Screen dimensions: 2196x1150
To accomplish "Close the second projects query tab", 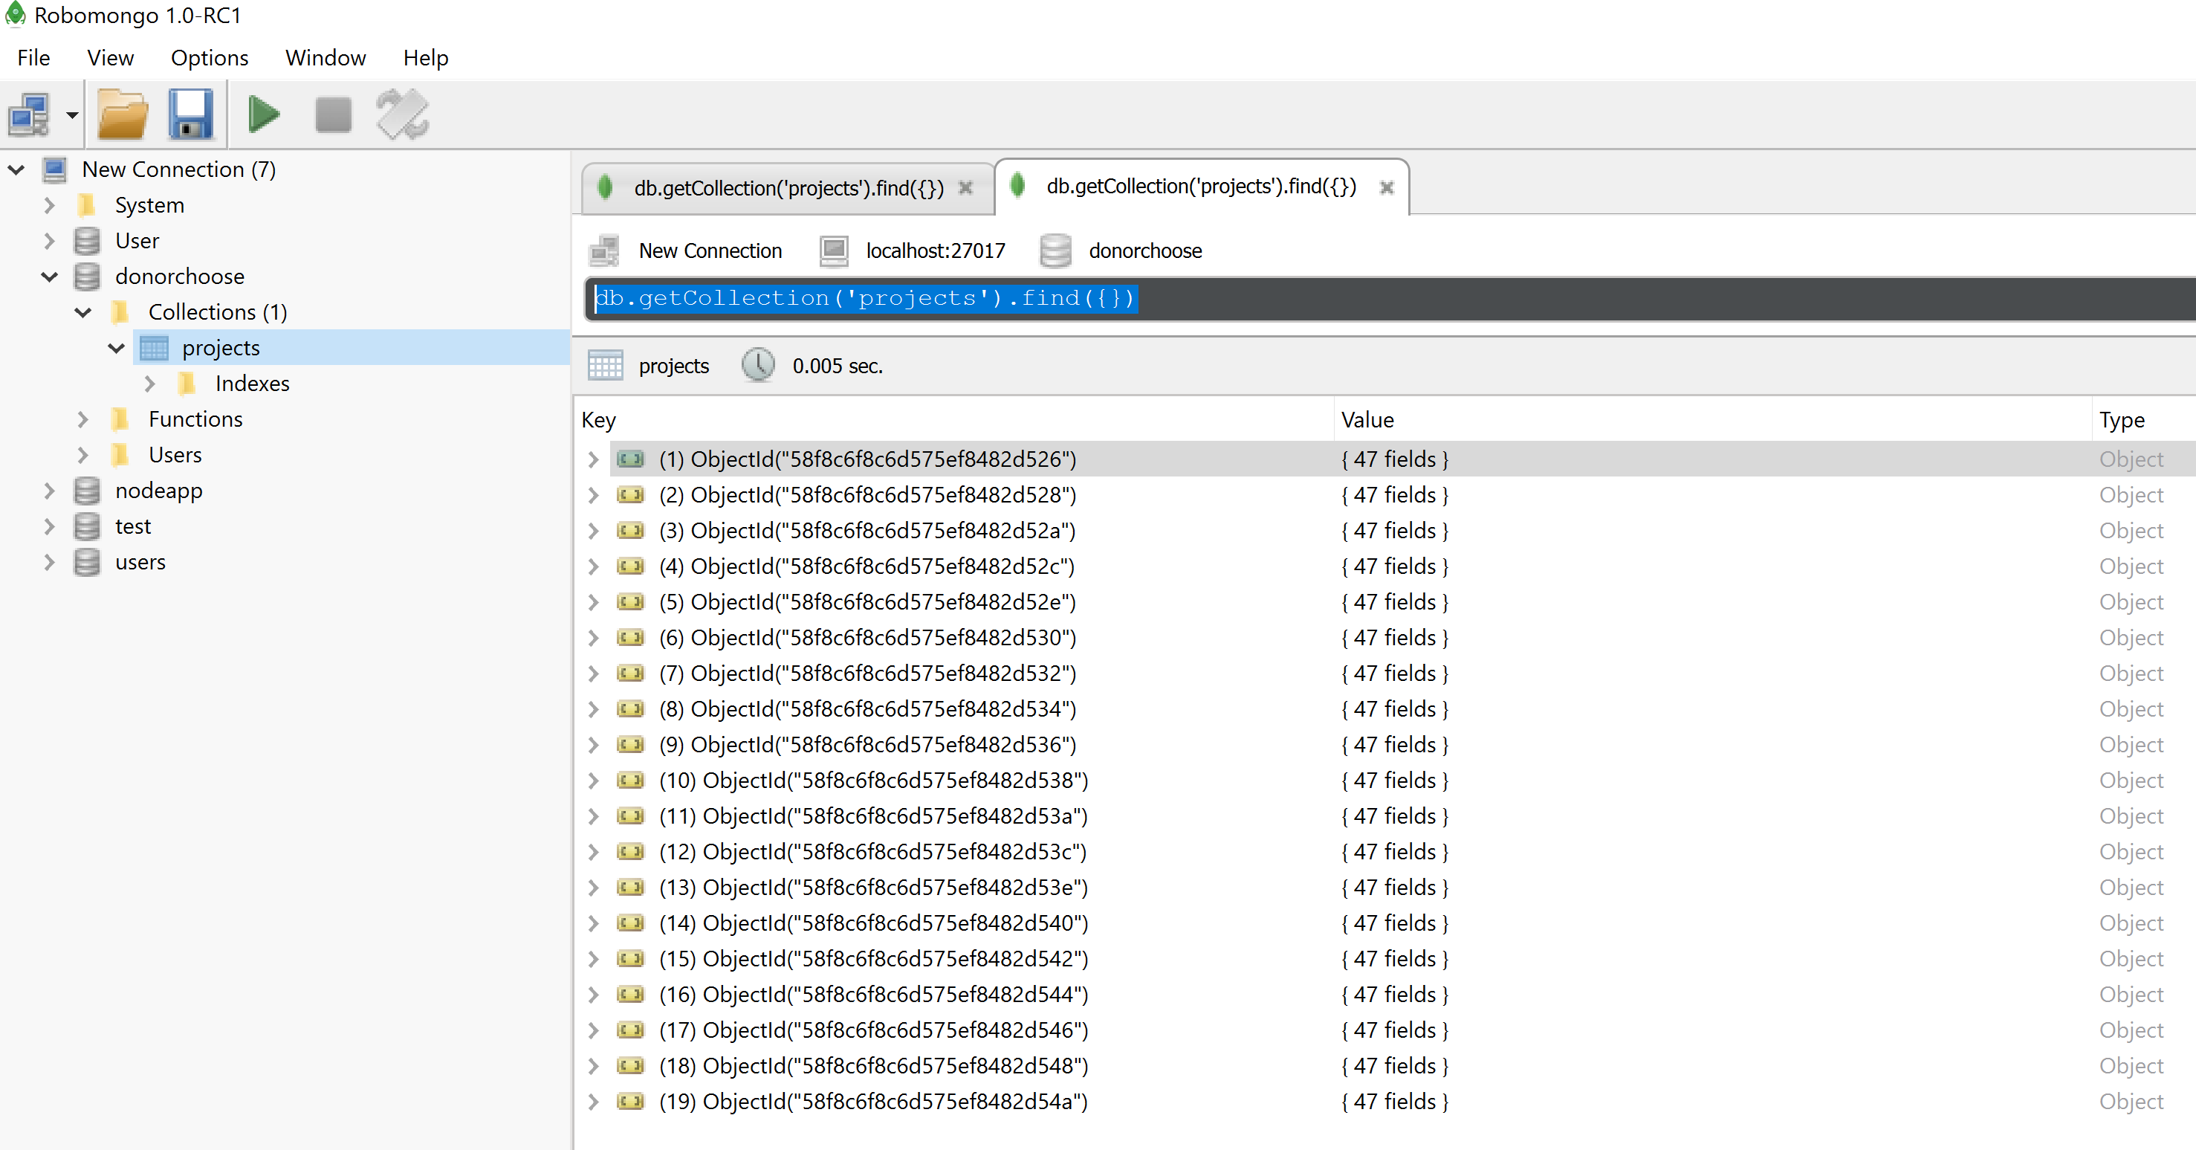I will click(x=1387, y=187).
